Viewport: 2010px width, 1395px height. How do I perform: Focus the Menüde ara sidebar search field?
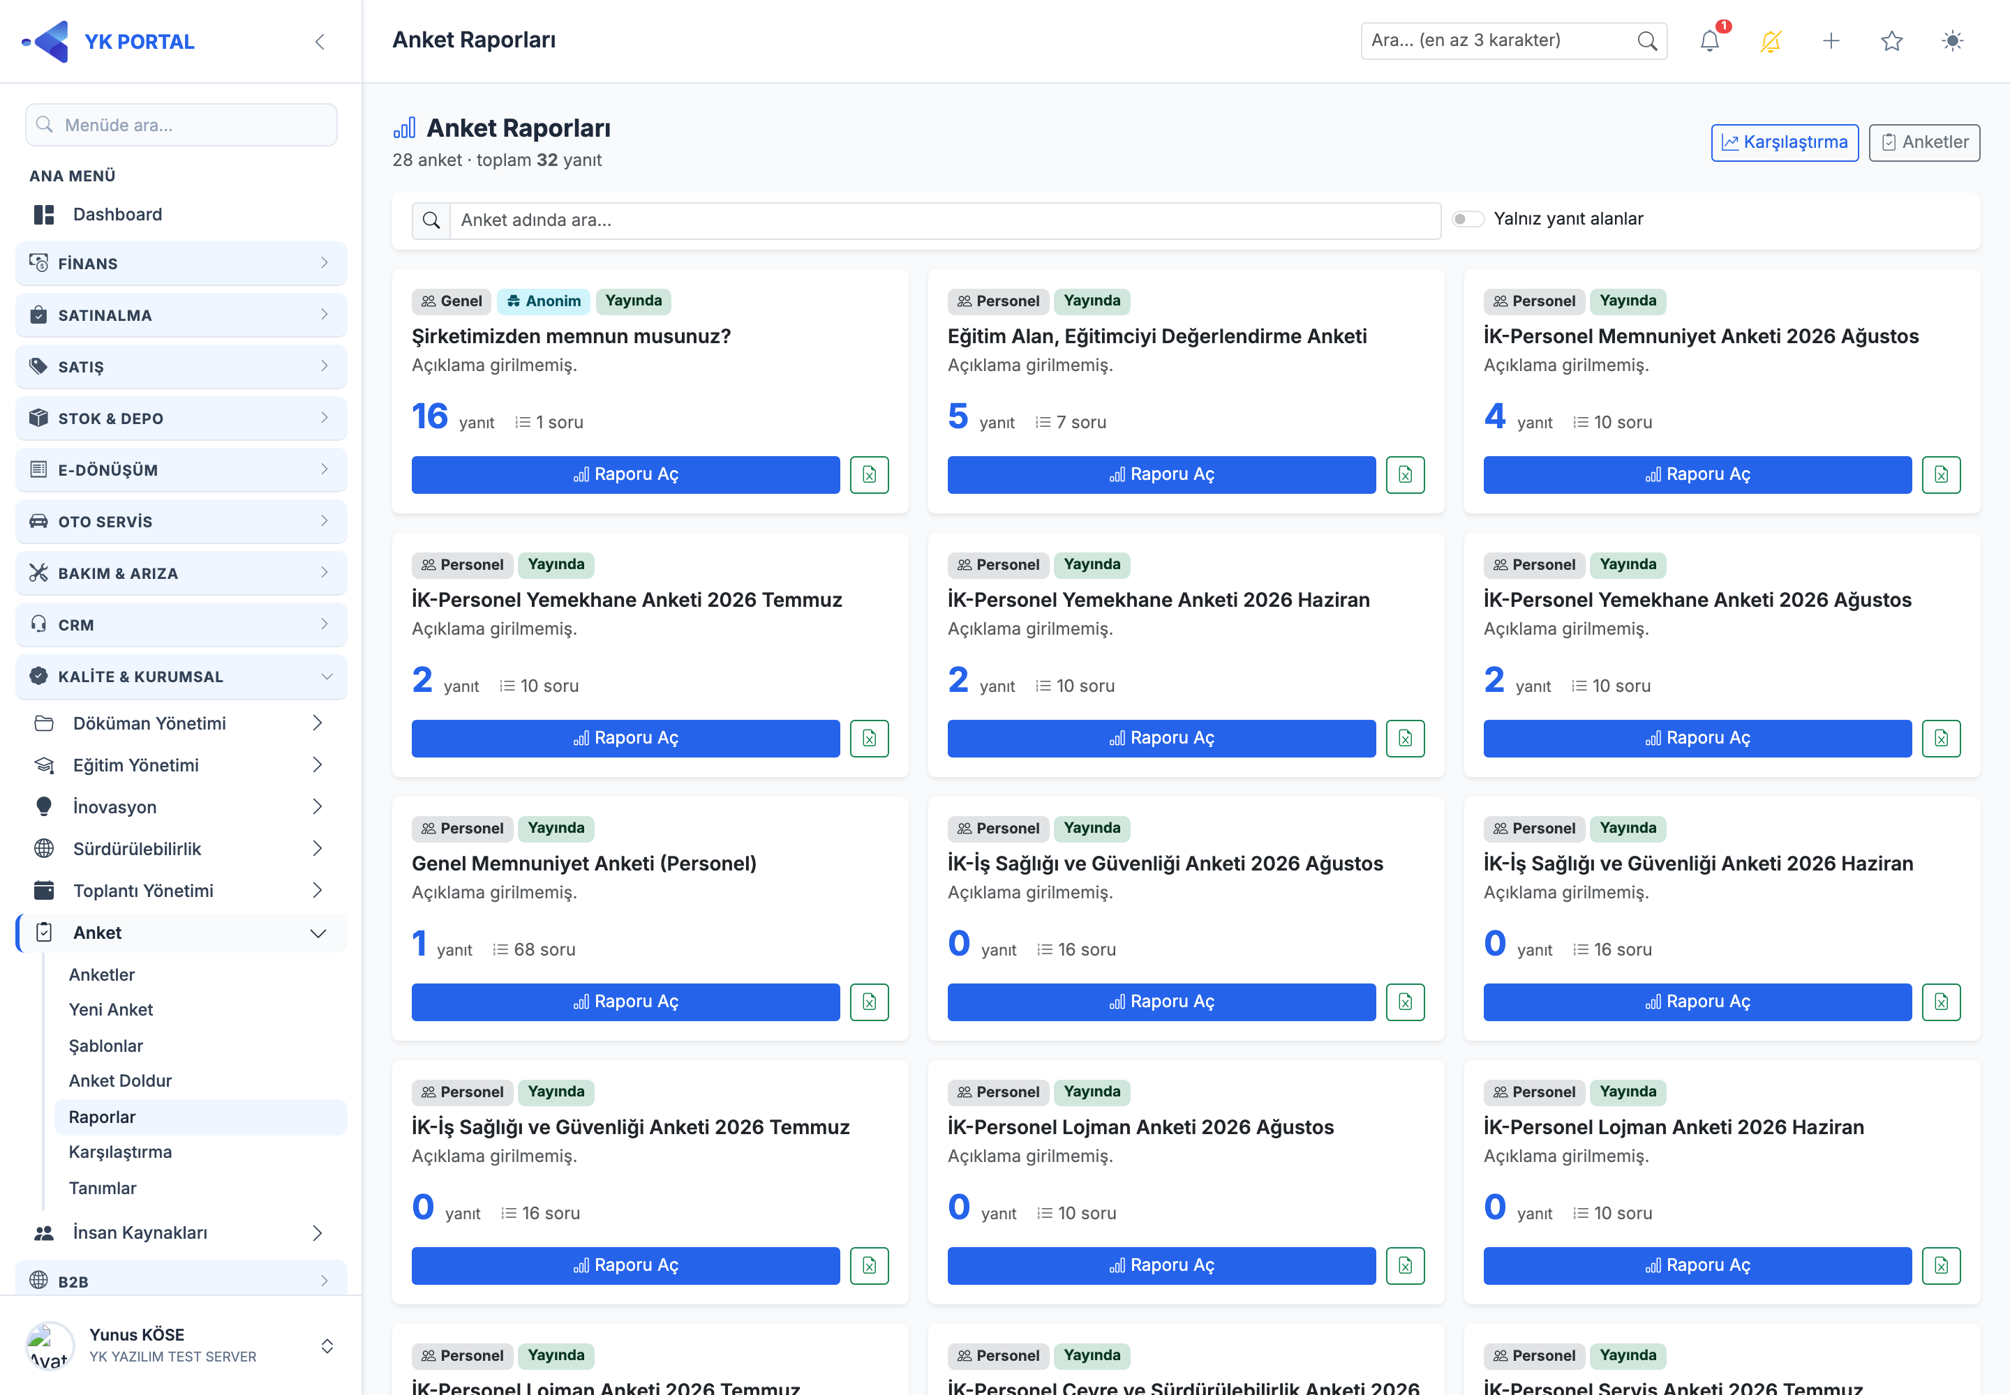tap(181, 125)
